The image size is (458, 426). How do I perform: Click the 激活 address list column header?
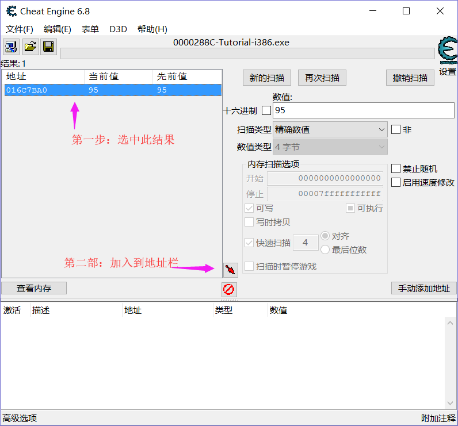[15, 310]
